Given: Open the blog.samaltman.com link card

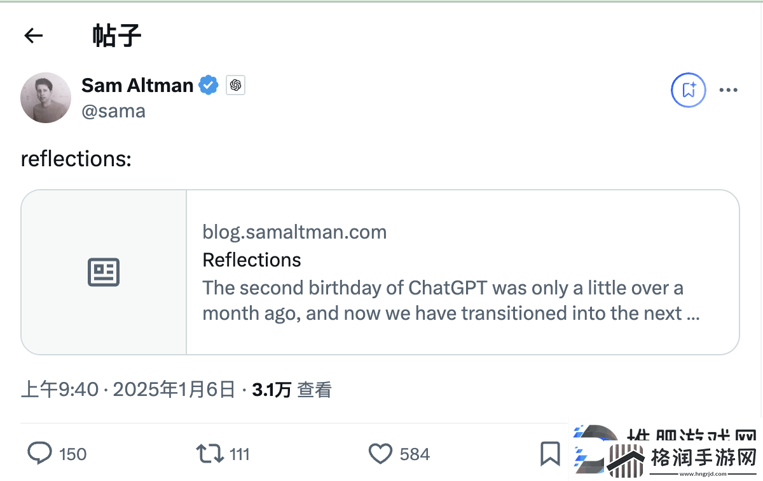Looking at the screenshot, I should pos(294,232).
